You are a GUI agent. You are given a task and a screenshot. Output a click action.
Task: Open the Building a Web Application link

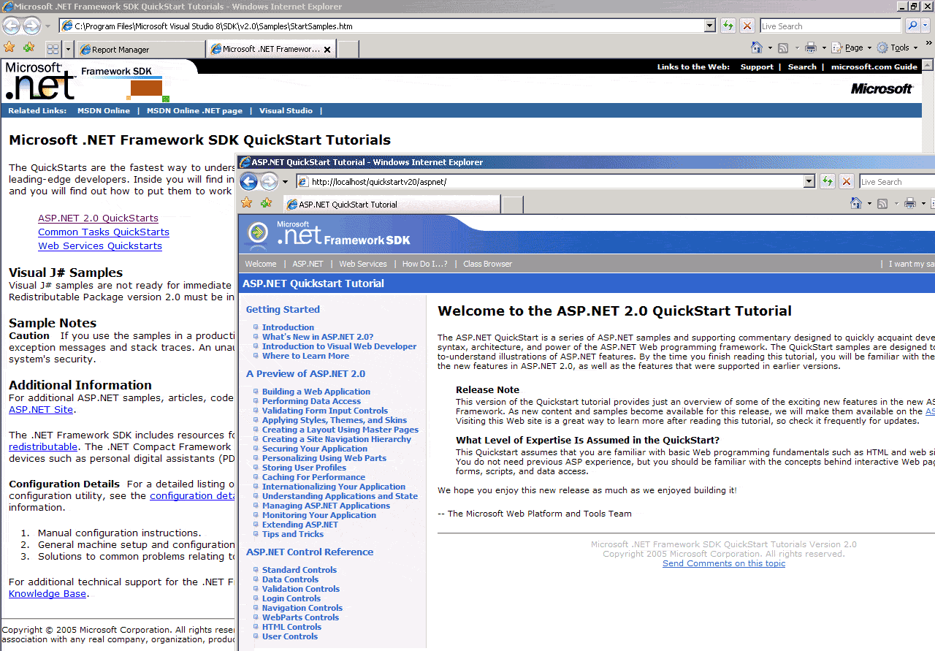coord(316,392)
